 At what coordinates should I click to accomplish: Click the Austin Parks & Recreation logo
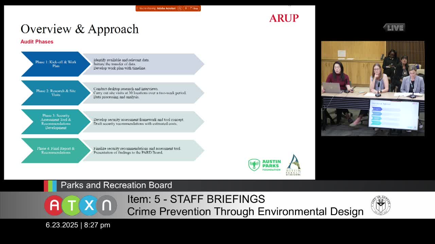[294, 165]
